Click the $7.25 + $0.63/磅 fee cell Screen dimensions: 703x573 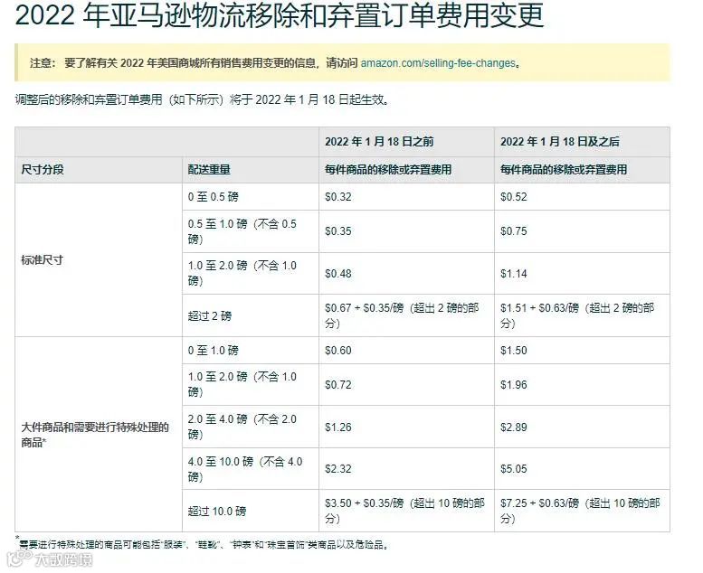pyautogui.click(x=580, y=511)
